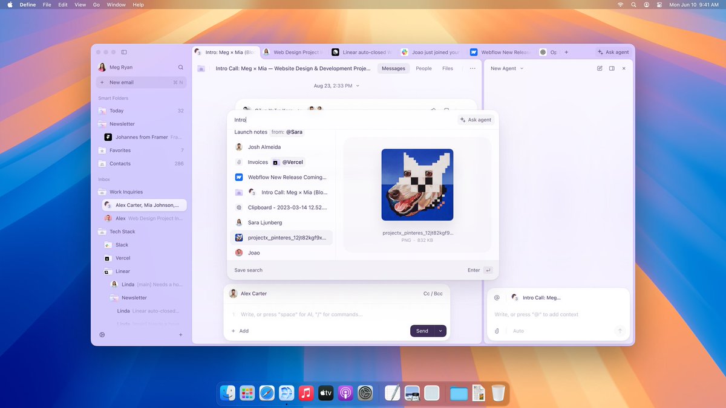Click Ask agent in search popup
The image size is (726, 408).
click(476, 120)
